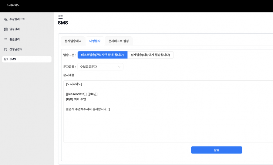Collapse the sidebar with the fold icon
Screen dimensions: 273x165
point(60,17)
